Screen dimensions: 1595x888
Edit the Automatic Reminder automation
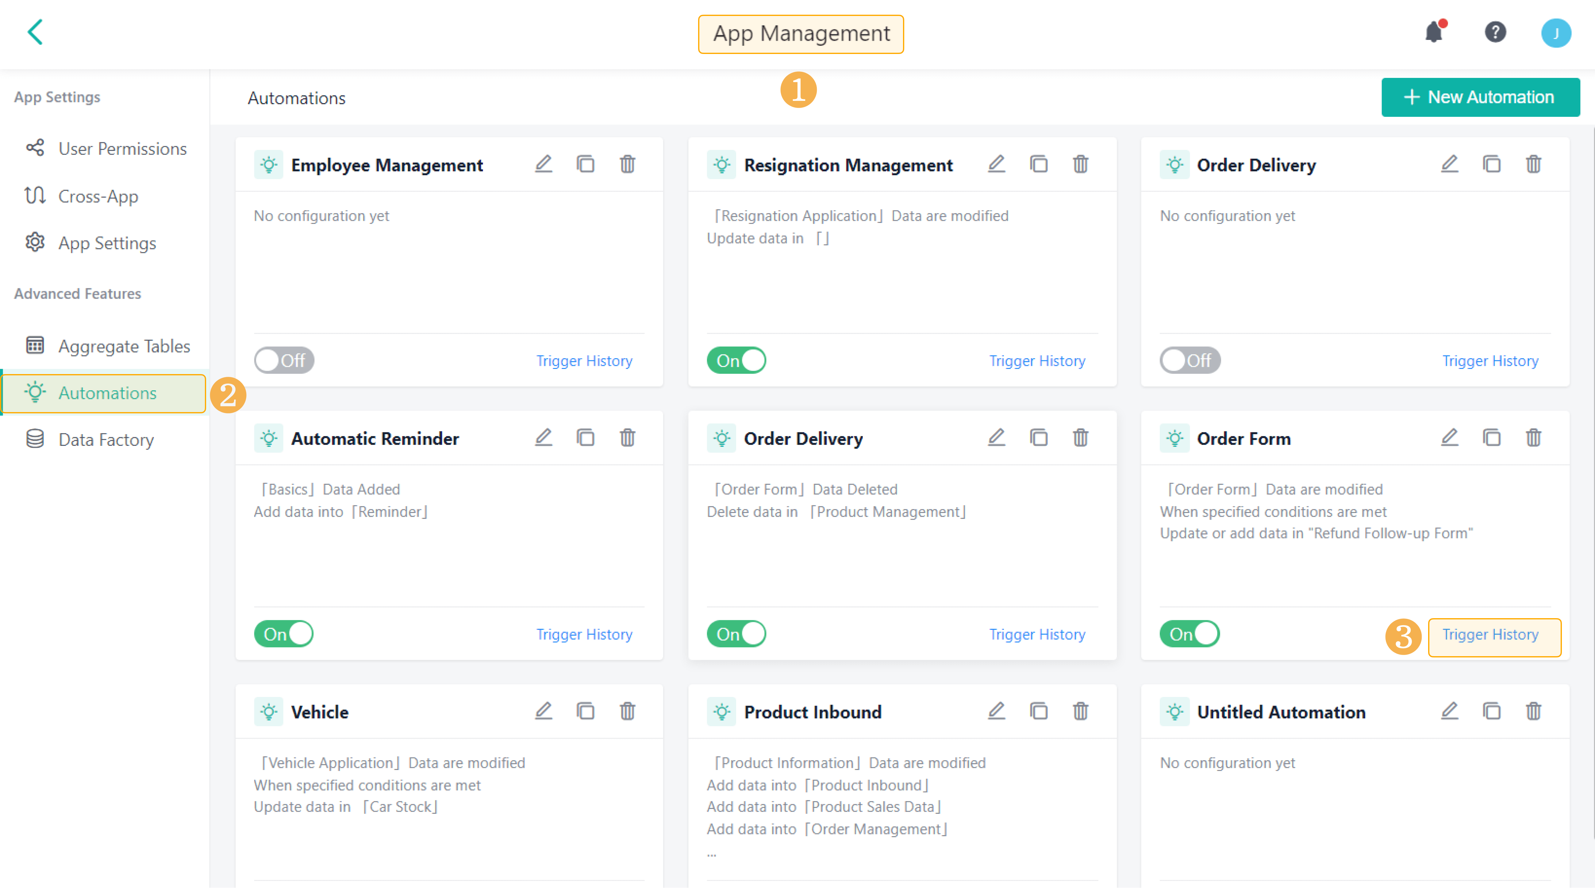544,438
